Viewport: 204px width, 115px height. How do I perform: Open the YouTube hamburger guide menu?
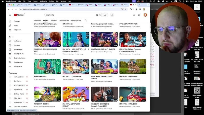tap(10, 15)
